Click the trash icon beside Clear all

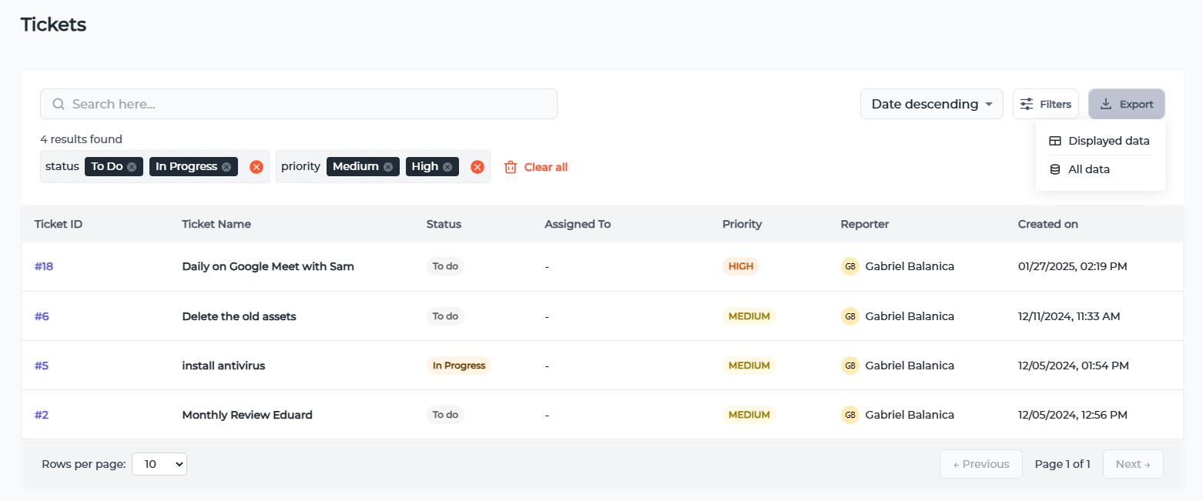pos(511,167)
